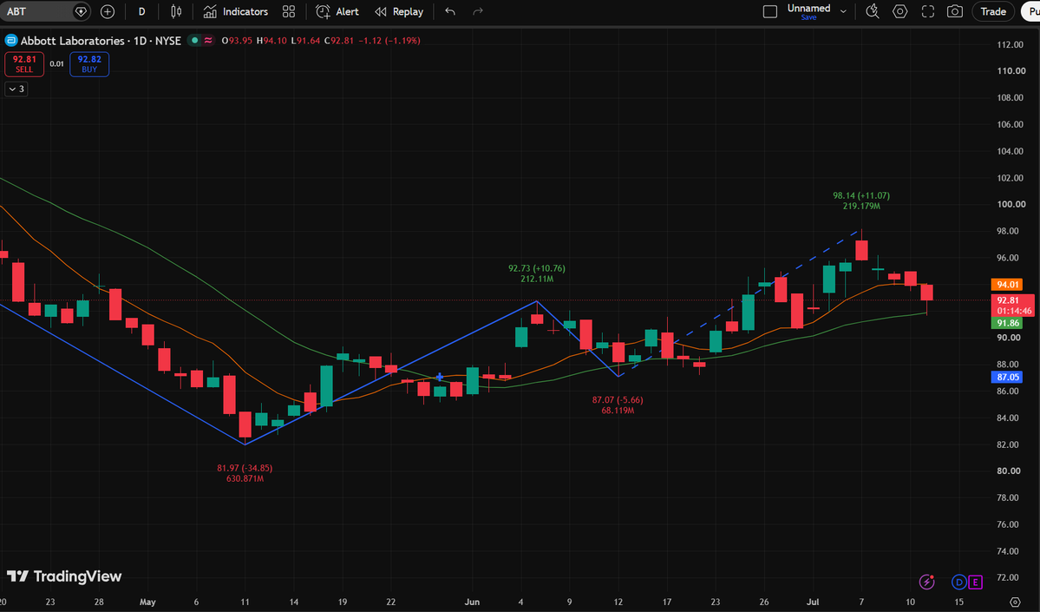Open the ABT symbol search box
This screenshot has height=612, width=1040.
click(x=36, y=11)
